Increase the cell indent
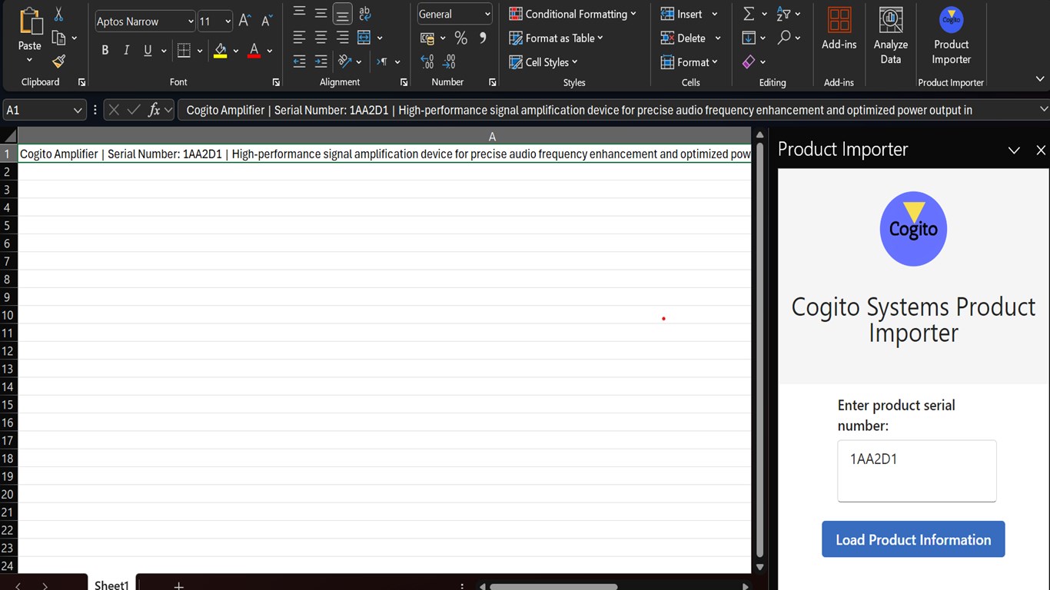Screen dimensions: 1050x590 tap(321, 61)
